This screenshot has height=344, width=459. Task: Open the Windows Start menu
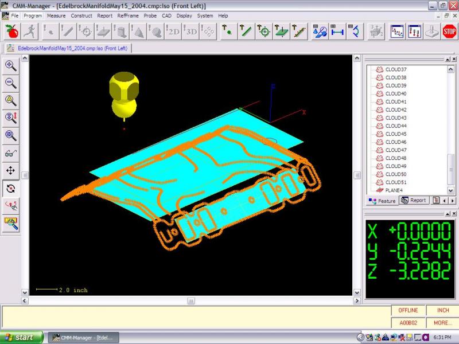22,337
